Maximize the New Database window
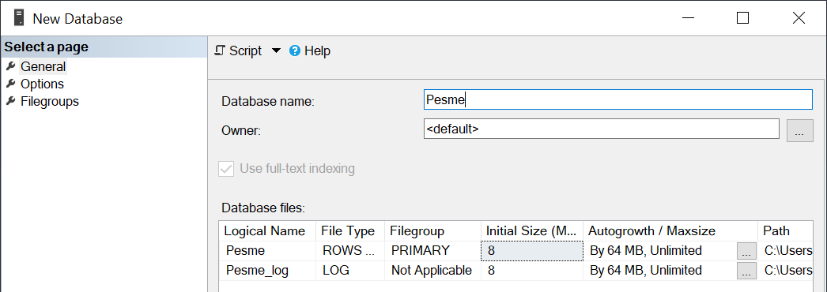The height and width of the screenshot is (292, 827). pyautogui.click(x=742, y=18)
